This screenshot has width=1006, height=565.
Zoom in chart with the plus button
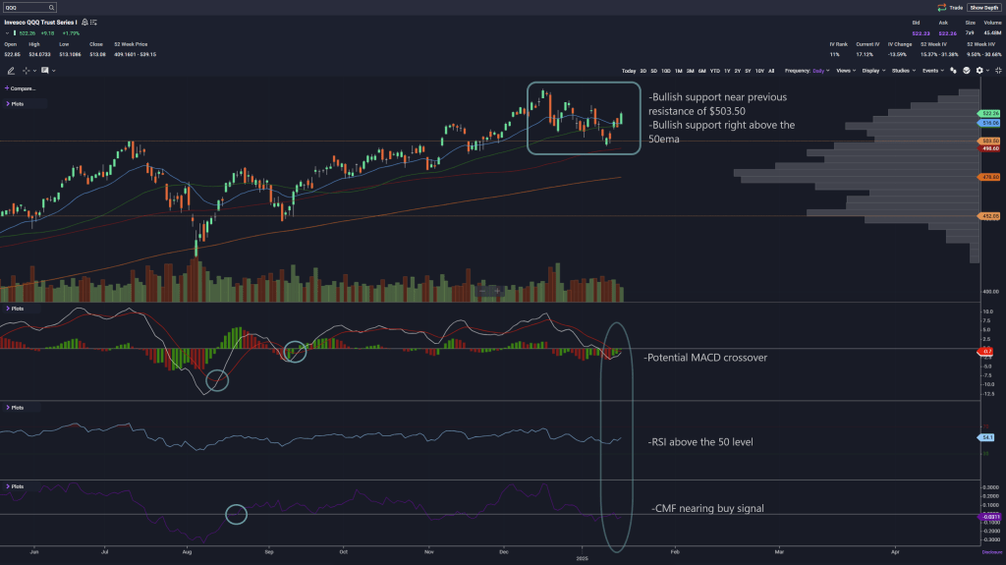pos(497,291)
